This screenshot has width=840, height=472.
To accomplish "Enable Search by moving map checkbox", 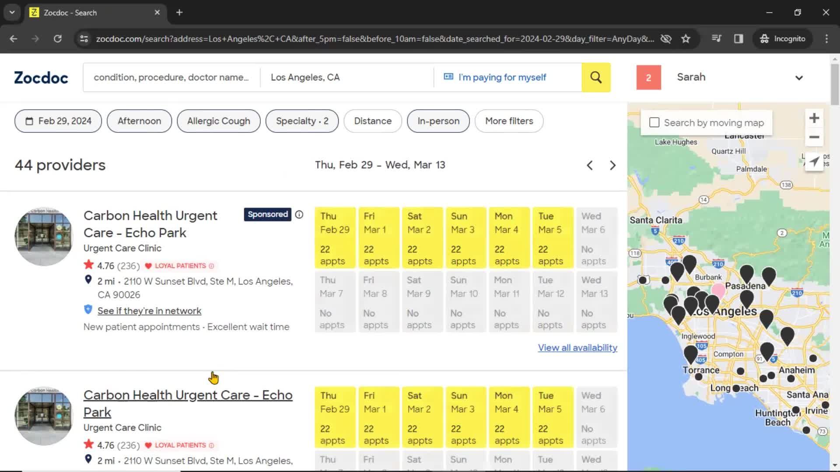I will (x=654, y=123).
